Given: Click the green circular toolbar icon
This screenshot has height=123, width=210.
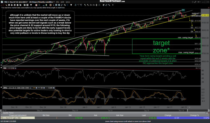Looking at the screenshot, I should point(46,5).
